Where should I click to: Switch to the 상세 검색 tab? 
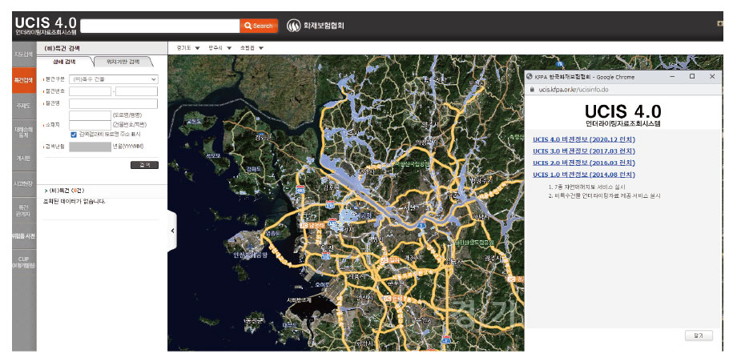click(64, 62)
